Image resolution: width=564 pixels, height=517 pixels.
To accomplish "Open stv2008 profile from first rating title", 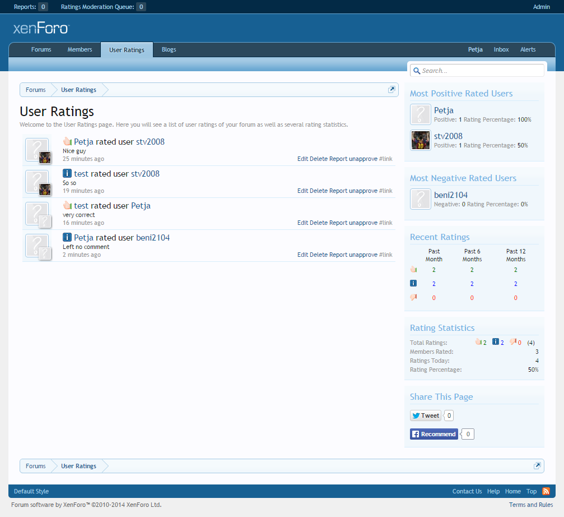I will [150, 141].
